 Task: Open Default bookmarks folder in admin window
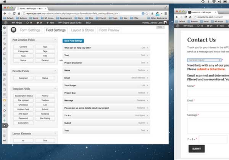(x=8, y=18)
